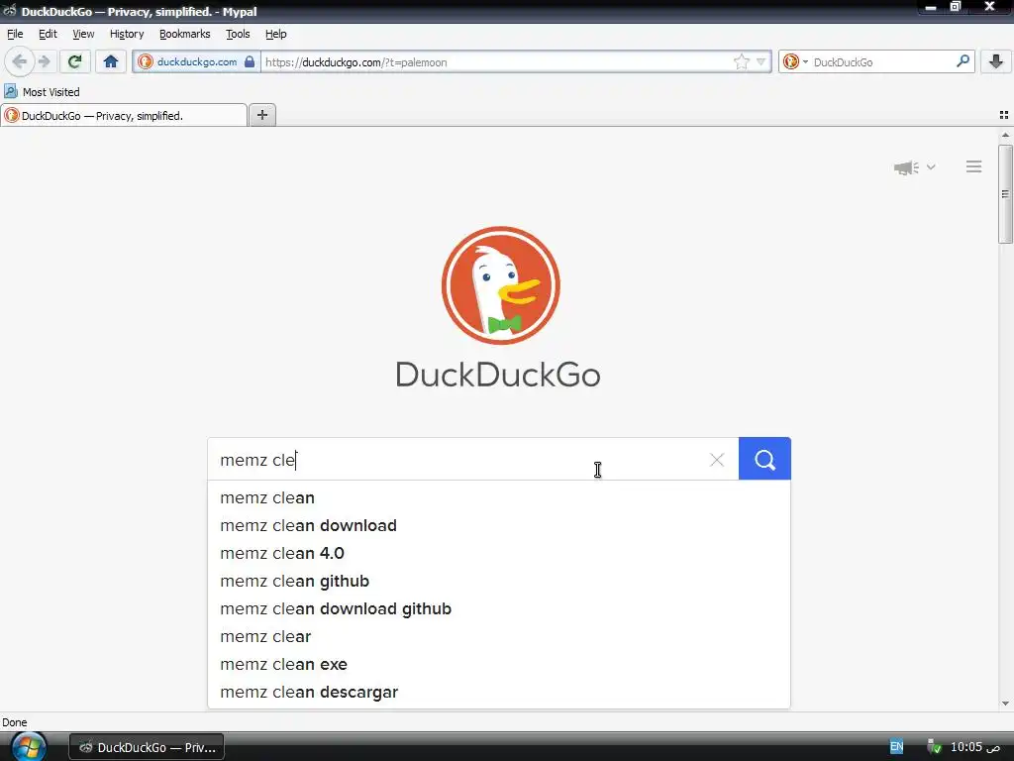1014x761 pixels.
Task: Click the EN language indicator in tray
Action: [x=896, y=747]
